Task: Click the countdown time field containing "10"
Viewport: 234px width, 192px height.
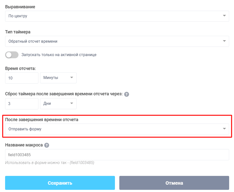Action: [22, 78]
